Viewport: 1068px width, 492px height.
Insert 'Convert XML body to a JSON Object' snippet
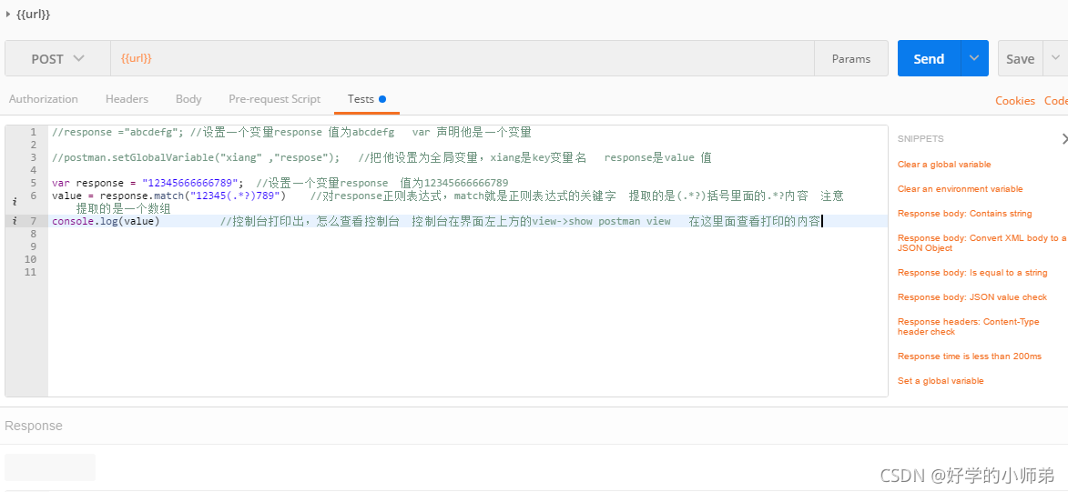pyautogui.click(x=982, y=243)
